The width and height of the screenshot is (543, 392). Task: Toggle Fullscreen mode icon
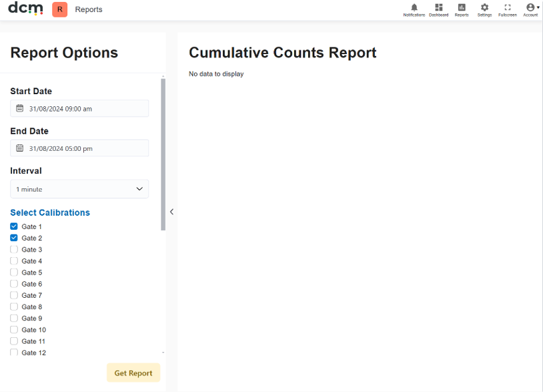tap(508, 7)
